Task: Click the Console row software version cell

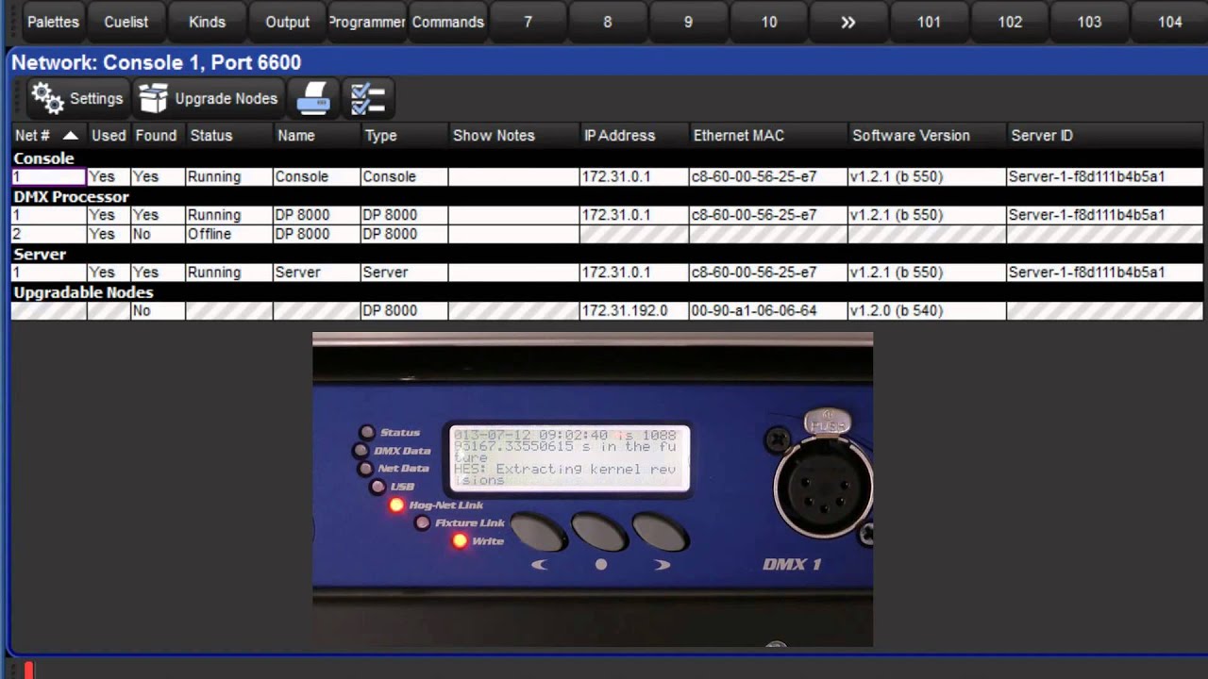Action: [927, 176]
